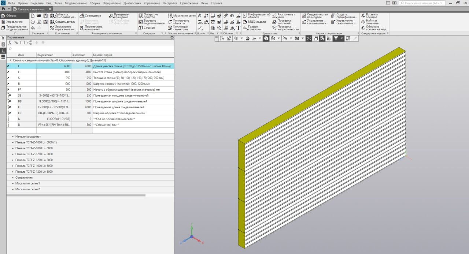Click the orientation axes icon in view toolbar
Viewport: 469px width, 254px height.
coord(254,38)
